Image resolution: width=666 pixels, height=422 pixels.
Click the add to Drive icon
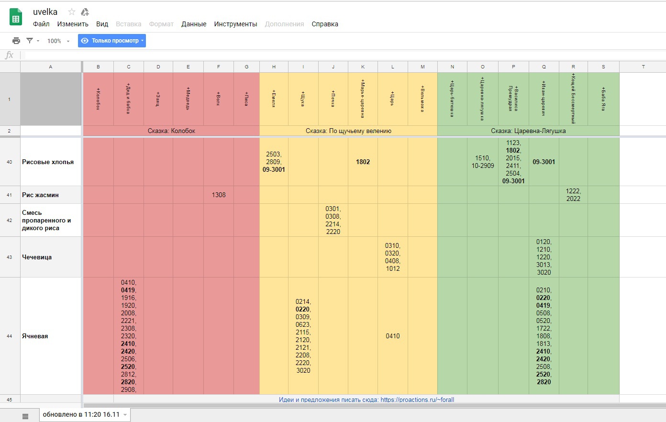85,12
